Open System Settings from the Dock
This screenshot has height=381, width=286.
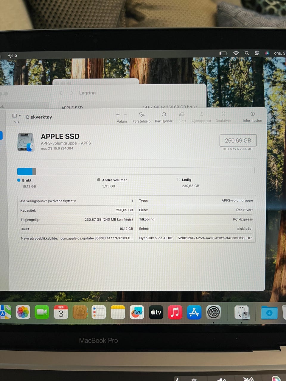tap(213, 312)
